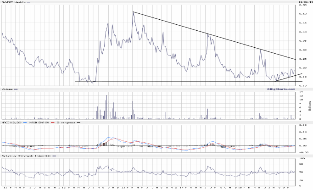
Task: Click the AU:MAT Weekly chart title
Action: [14, 2]
